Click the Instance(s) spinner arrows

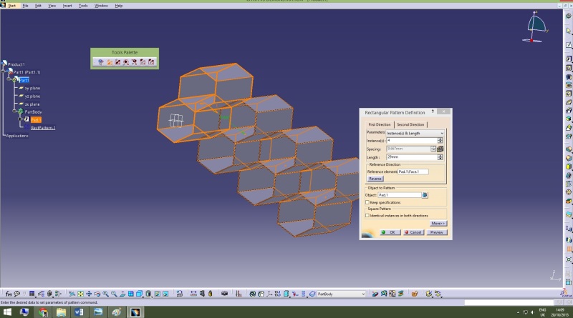click(440, 140)
